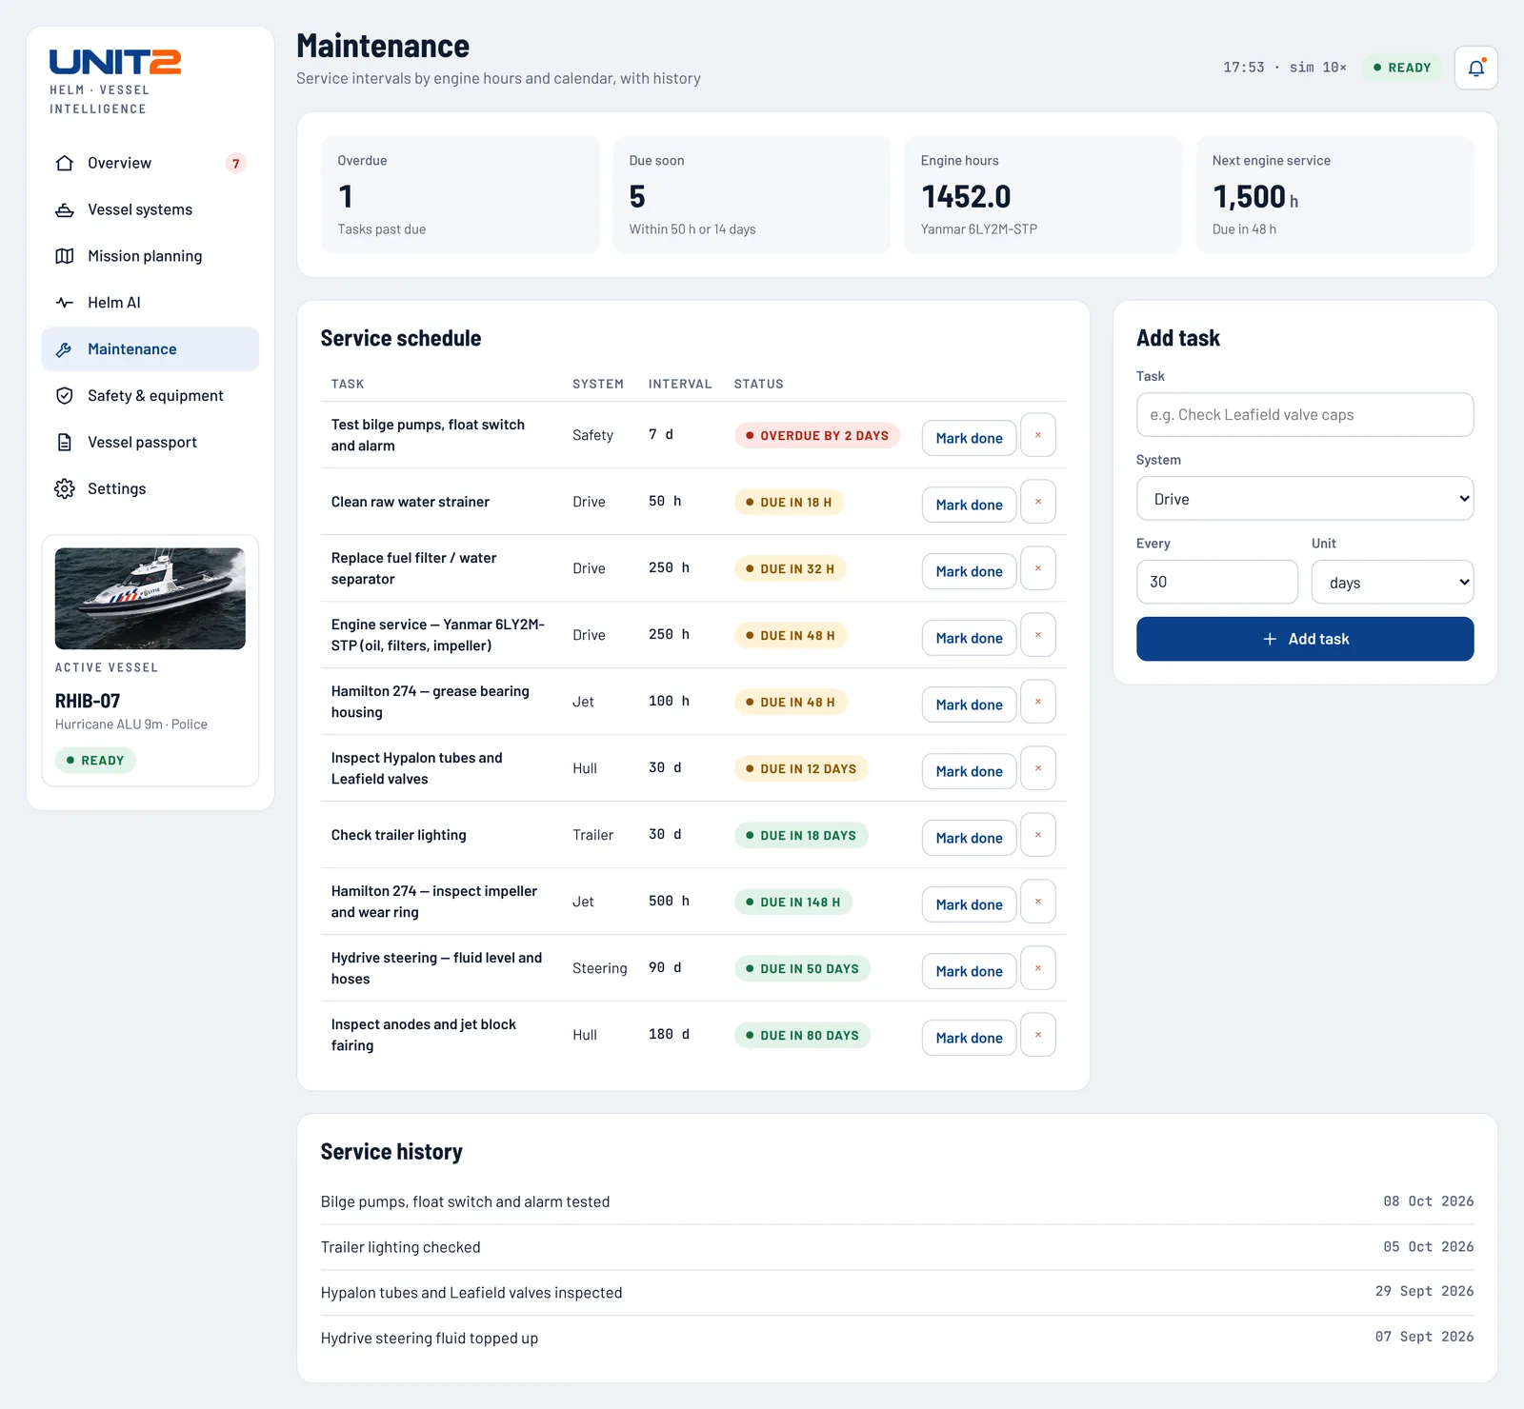
Task: Mark Test bilge pumps task done
Action: pos(969,438)
